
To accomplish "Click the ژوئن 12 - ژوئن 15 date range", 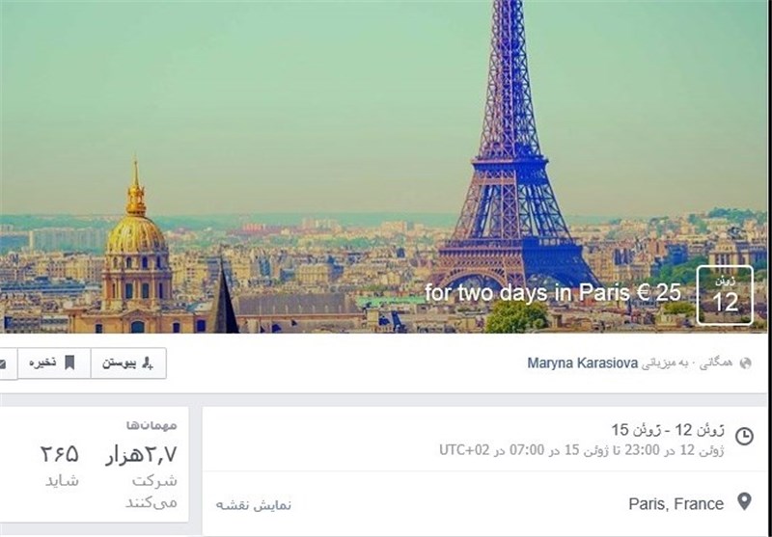I will pos(668,430).
